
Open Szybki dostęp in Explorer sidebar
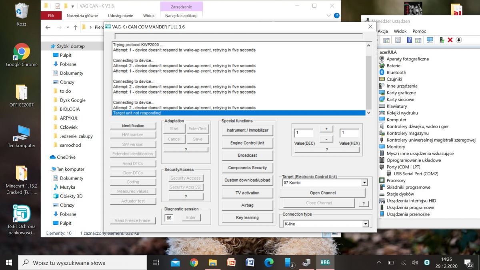click(70, 46)
